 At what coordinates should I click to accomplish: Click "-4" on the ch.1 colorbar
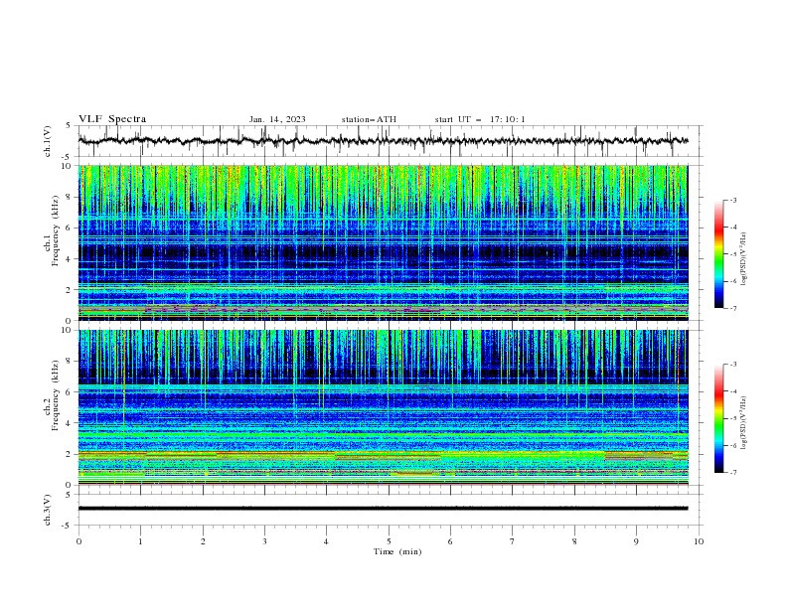733,228
